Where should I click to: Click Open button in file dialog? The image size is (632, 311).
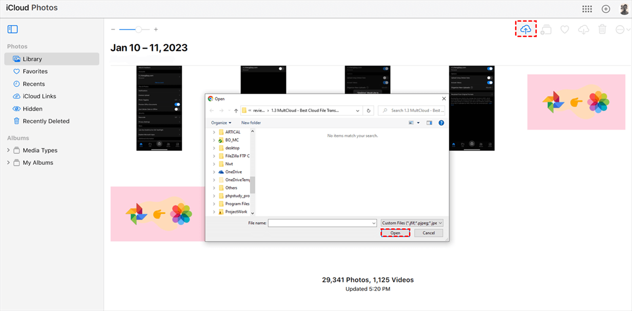tap(396, 233)
